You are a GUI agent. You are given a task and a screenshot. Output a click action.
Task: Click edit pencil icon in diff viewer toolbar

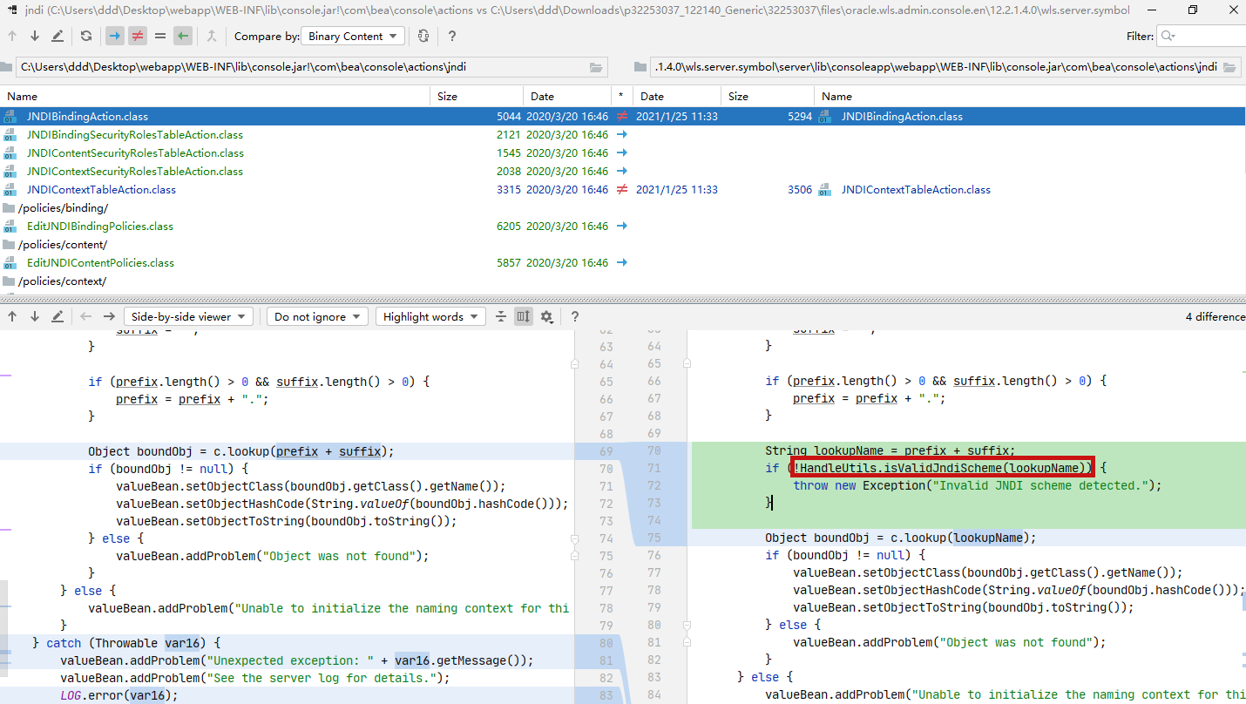(x=58, y=316)
